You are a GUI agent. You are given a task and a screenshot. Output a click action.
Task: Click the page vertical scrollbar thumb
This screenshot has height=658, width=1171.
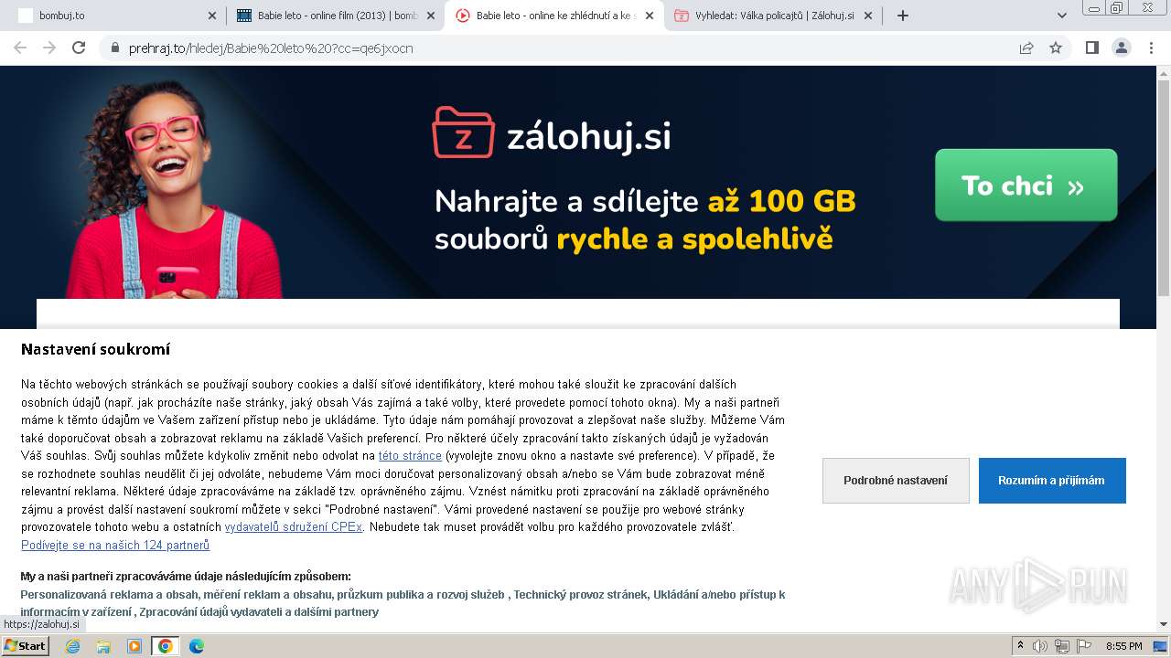coord(1164,188)
